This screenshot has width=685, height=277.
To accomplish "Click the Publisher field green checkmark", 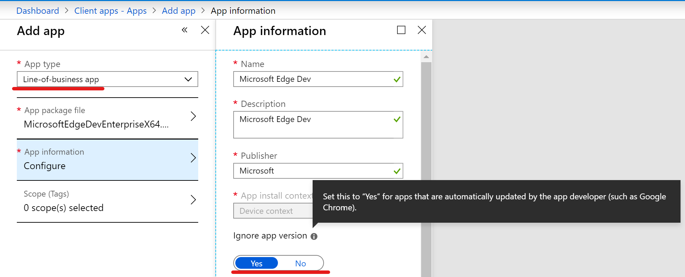I will (x=397, y=171).
